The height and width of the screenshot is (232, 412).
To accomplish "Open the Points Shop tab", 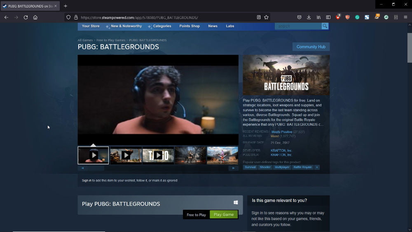I will (190, 26).
